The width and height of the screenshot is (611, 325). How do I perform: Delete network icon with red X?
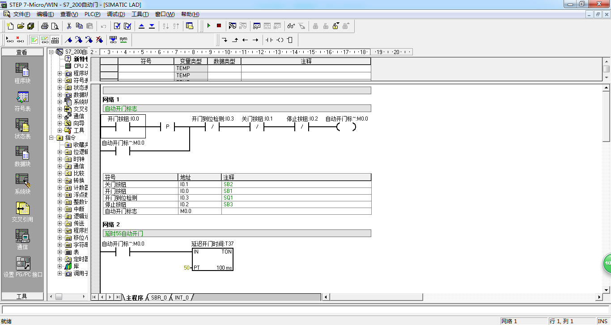[x=20, y=40]
